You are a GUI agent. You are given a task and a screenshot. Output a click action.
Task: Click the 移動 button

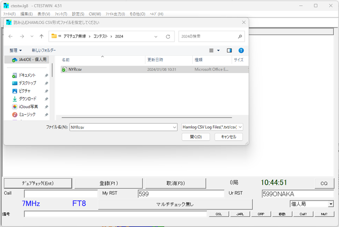tap(282, 214)
